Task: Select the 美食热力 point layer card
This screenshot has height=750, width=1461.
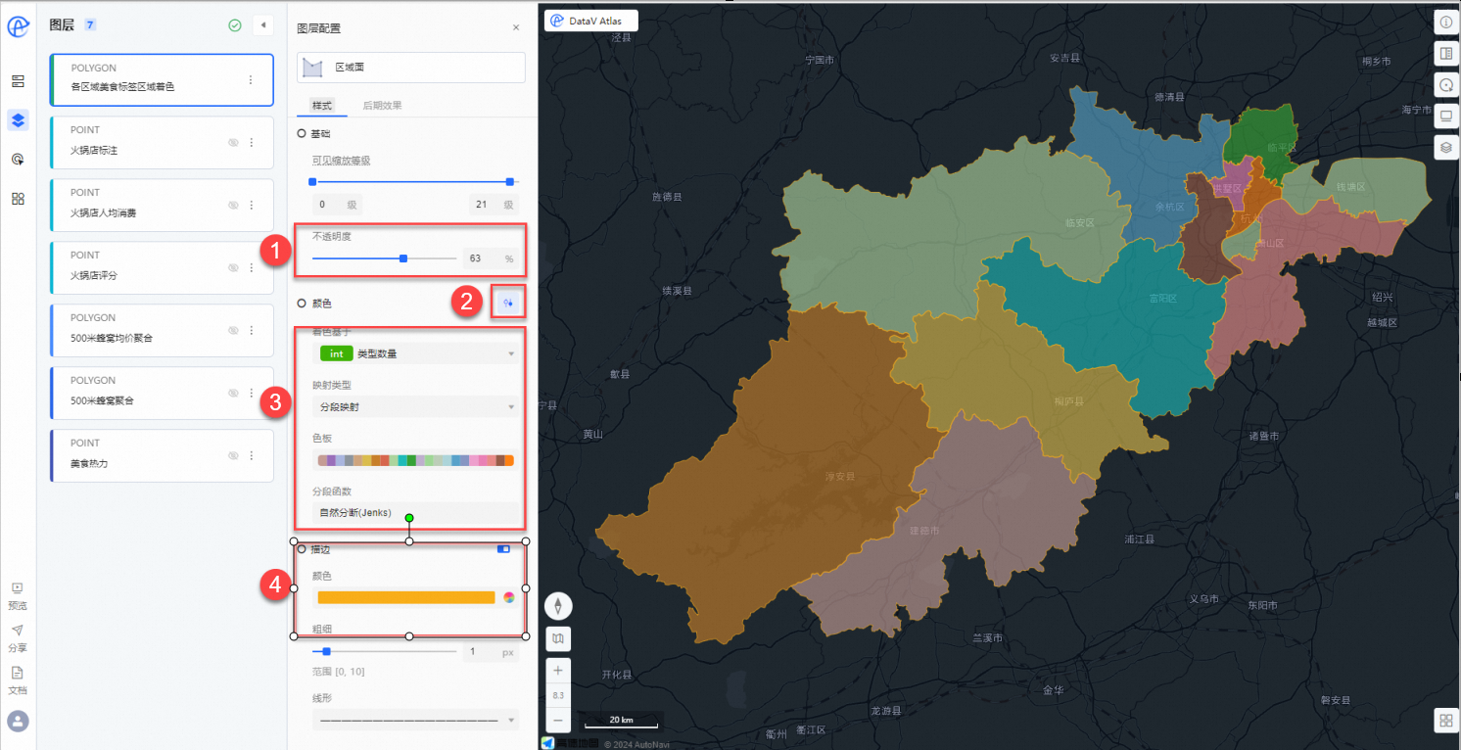Action: click(x=161, y=455)
